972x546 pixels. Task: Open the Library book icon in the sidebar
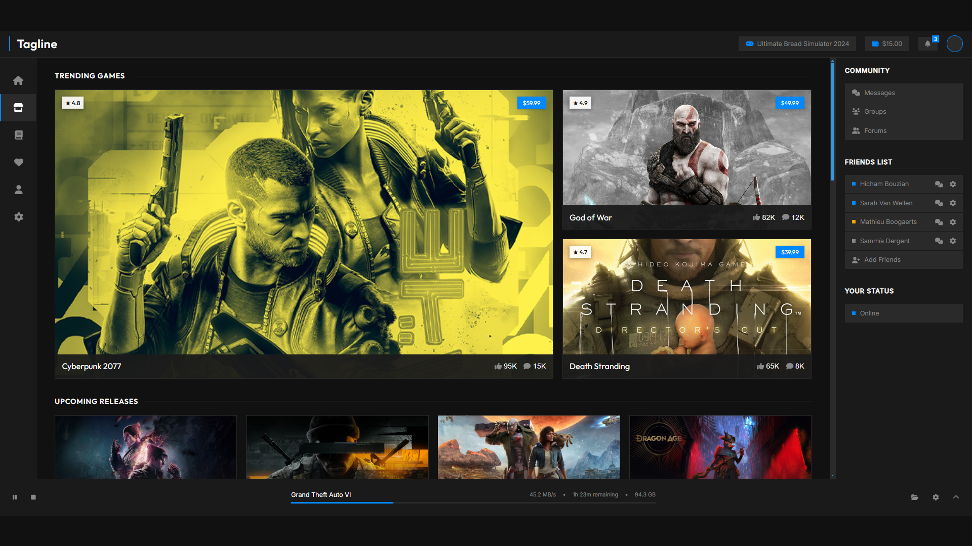pos(18,135)
